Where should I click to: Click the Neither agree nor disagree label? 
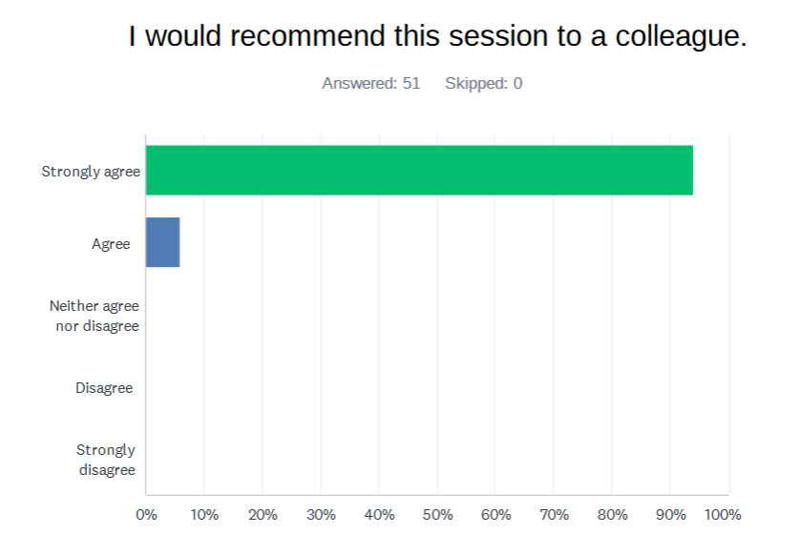pyautogui.click(x=94, y=316)
